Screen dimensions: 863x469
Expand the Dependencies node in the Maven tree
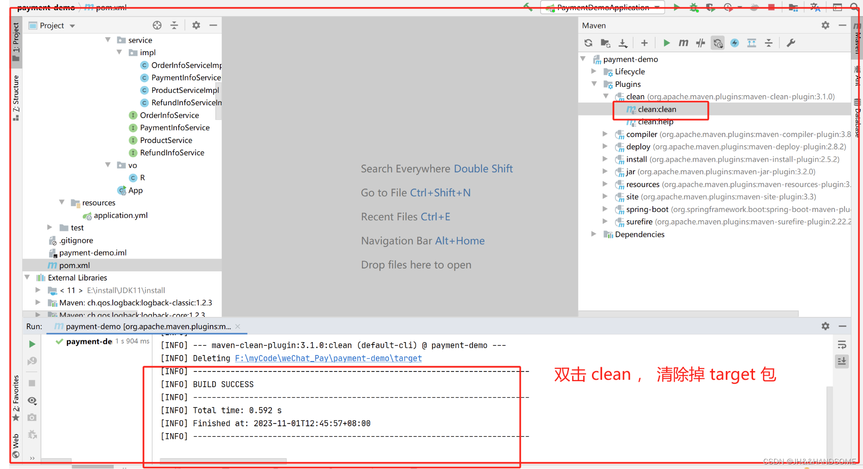[594, 234]
